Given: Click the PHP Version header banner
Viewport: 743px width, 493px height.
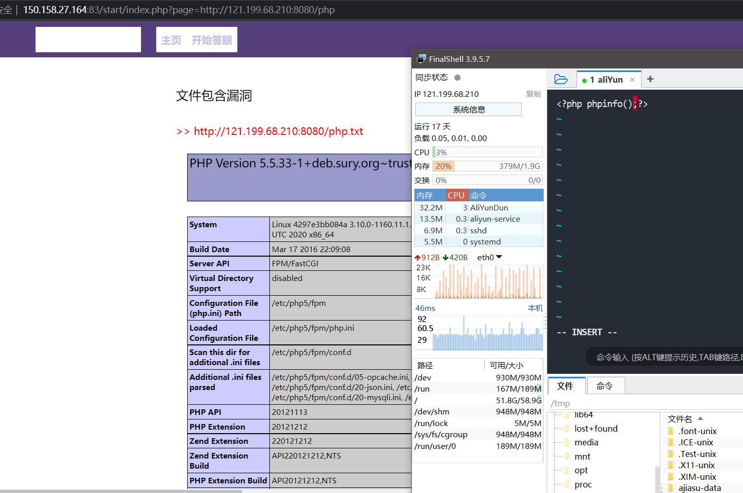Looking at the screenshot, I should [299, 178].
